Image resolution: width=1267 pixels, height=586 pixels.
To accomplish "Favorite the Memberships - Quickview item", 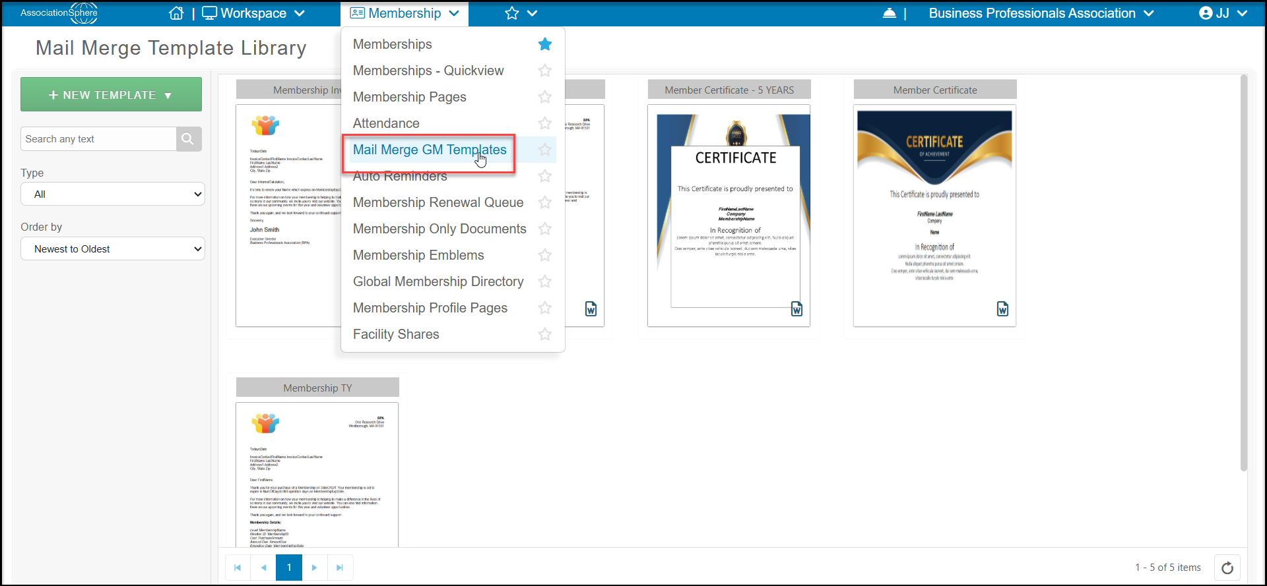I will (545, 71).
